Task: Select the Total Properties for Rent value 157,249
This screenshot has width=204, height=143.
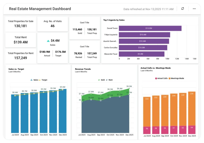Action: (x=20, y=58)
